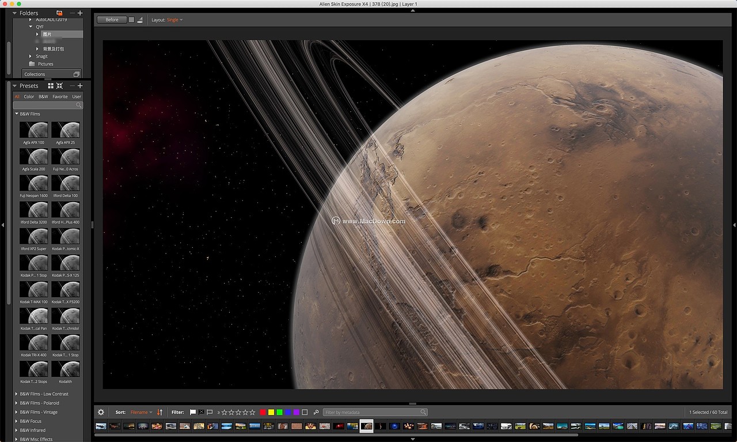737x442 pixels.
Task: Collapse the Presets panel
Action: (14, 86)
